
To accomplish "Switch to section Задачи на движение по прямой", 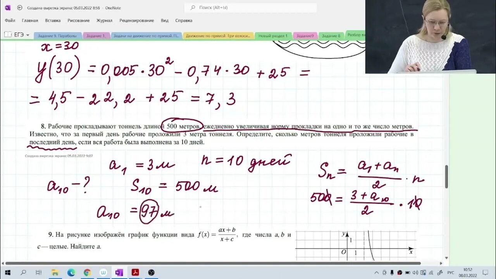I will coord(146,36).
